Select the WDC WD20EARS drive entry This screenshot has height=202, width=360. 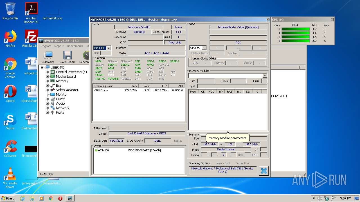pyautogui.click(x=144, y=150)
